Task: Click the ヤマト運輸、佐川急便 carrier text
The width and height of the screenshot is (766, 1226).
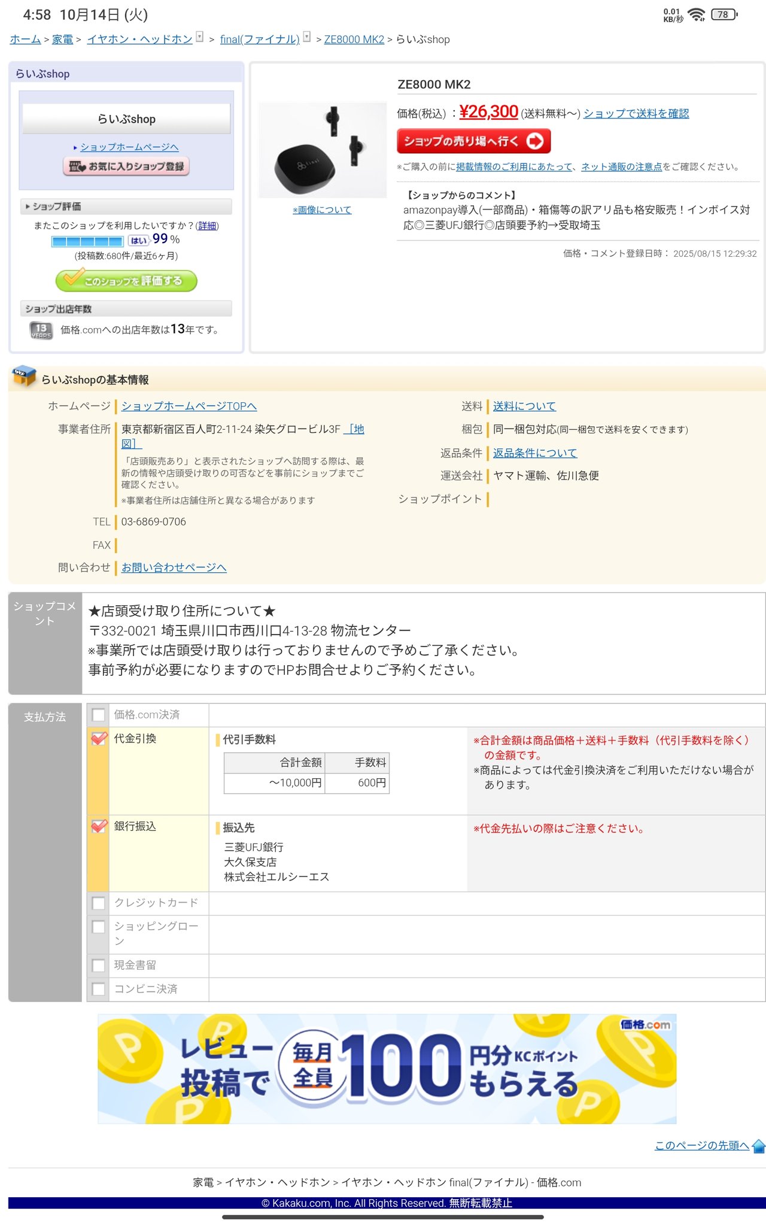Action: pyautogui.click(x=546, y=475)
